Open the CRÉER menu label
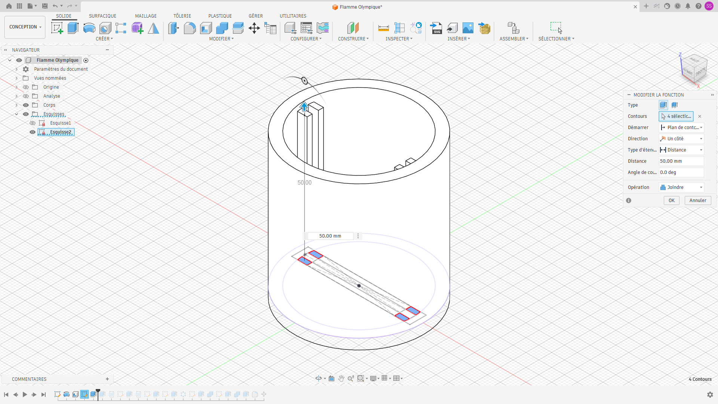 [104, 39]
